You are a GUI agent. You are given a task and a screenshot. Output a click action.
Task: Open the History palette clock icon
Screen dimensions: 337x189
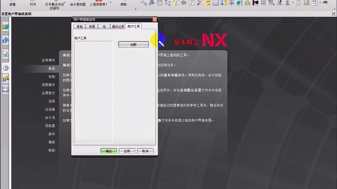5,68
